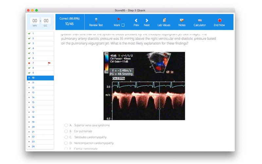
Task: Select question 6 in the sidebar
Action: click(40, 58)
